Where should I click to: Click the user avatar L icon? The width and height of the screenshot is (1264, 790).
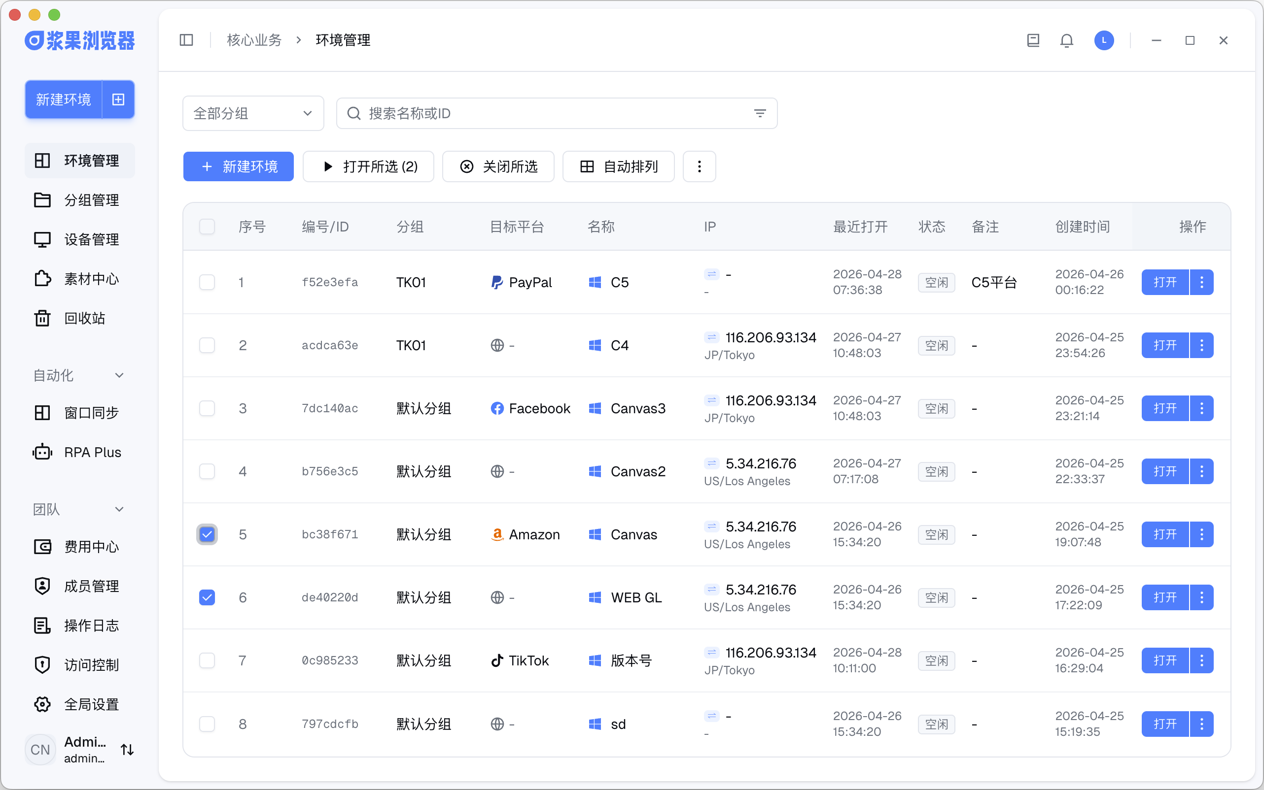tap(1103, 40)
